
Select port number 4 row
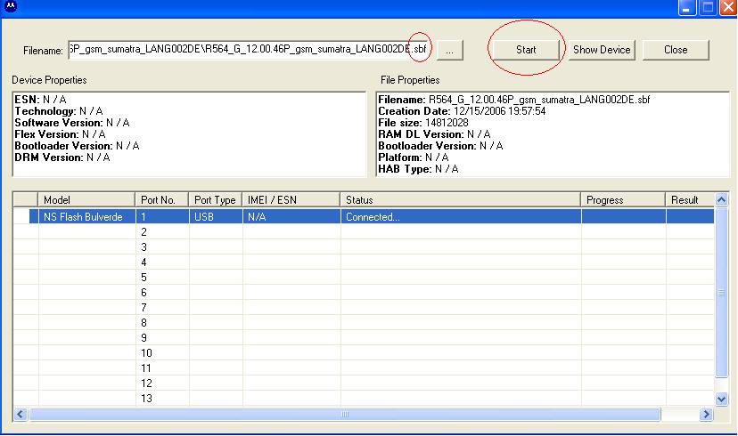pyautogui.click(x=364, y=262)
